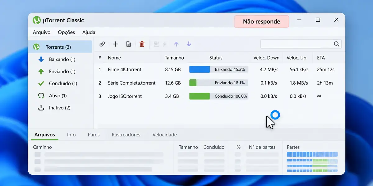This screenshot has height=186, width=373.
Task: Select Torrents (3) in the sidebar
Action: [60, 47]
